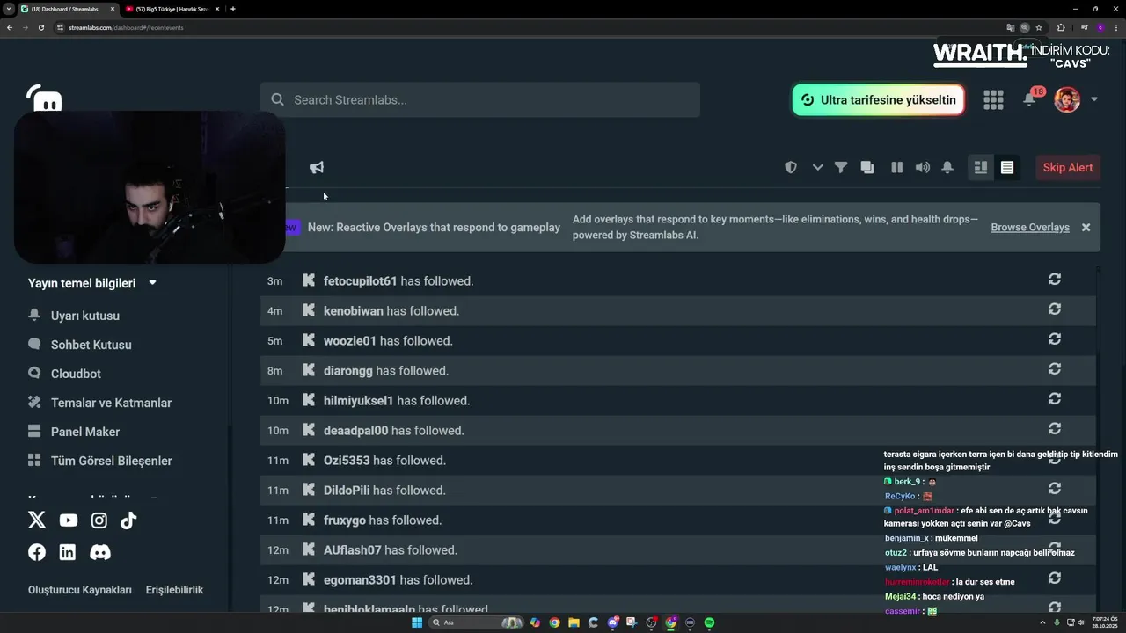Viewport: 1126px width, 633px height.
Task: Select the DildoPili has followed row
Action: (x=678, y=490)
